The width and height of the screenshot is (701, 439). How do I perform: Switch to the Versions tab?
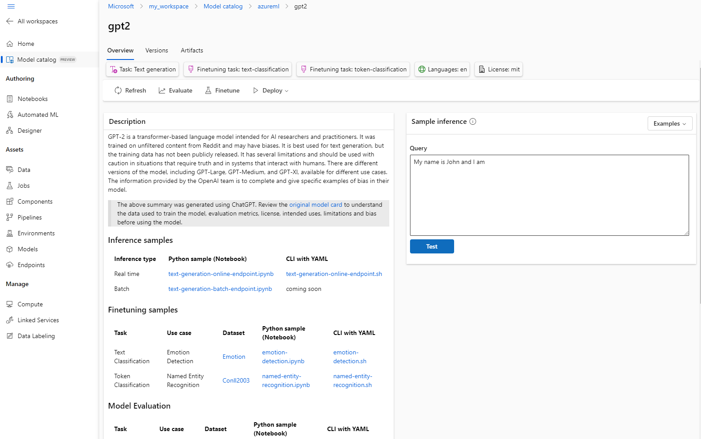click(x=157, y=51)
